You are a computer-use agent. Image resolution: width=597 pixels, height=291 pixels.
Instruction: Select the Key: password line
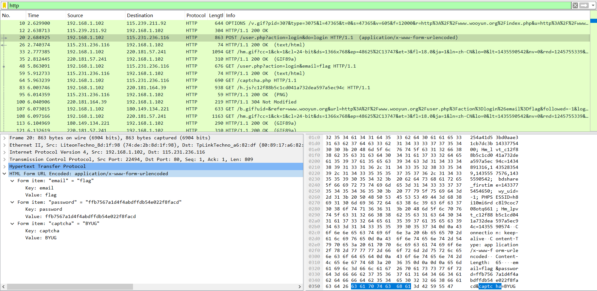44,209
